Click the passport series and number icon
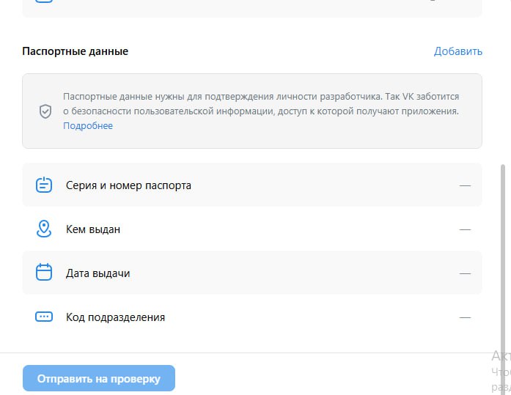The image size is (511, 395). pos(44,185)
